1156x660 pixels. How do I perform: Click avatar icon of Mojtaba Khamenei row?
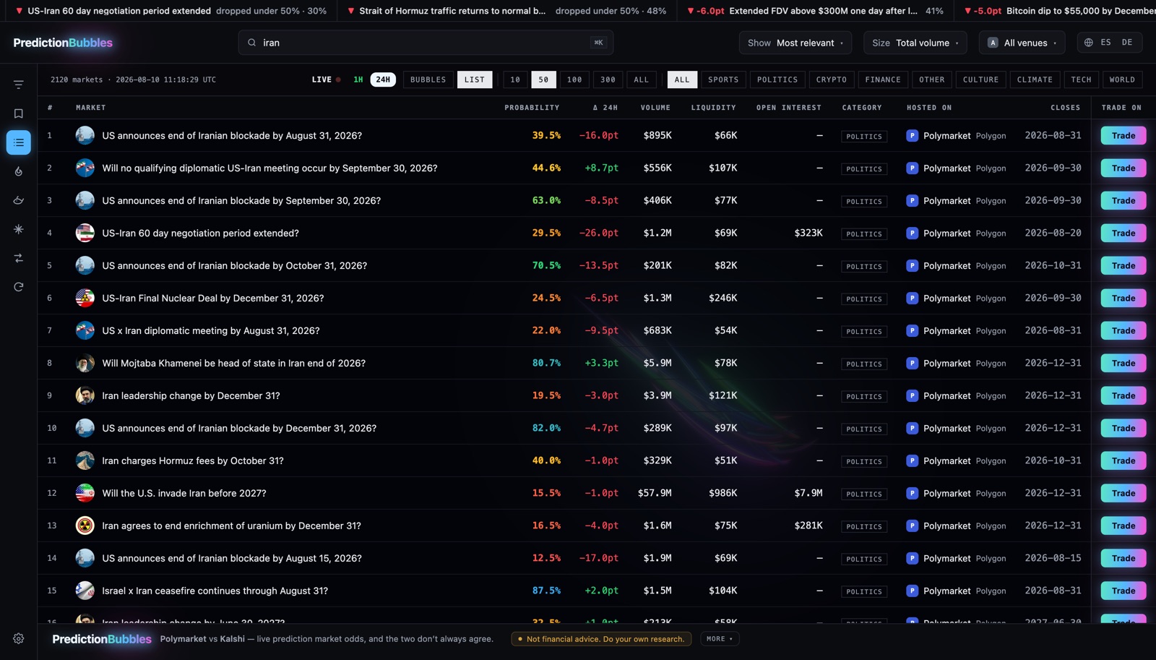(x=85, y=363)
